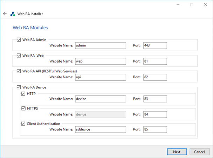This screenshot has width=213, height=158.
Task: Click the disabled HTTPS Website Name field
Action: [101, 114]
